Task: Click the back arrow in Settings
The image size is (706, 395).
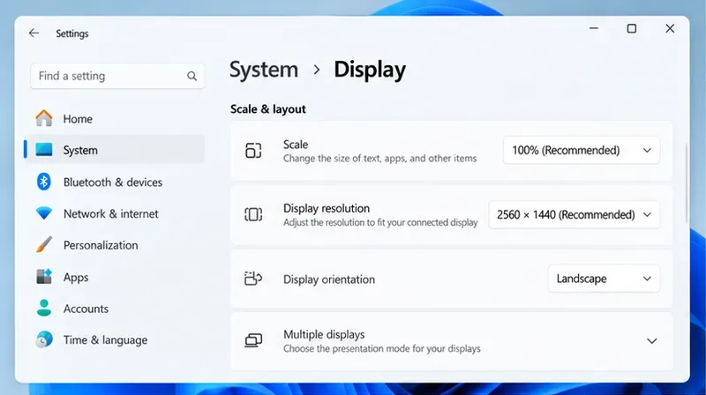Action: tap(34, 33)
